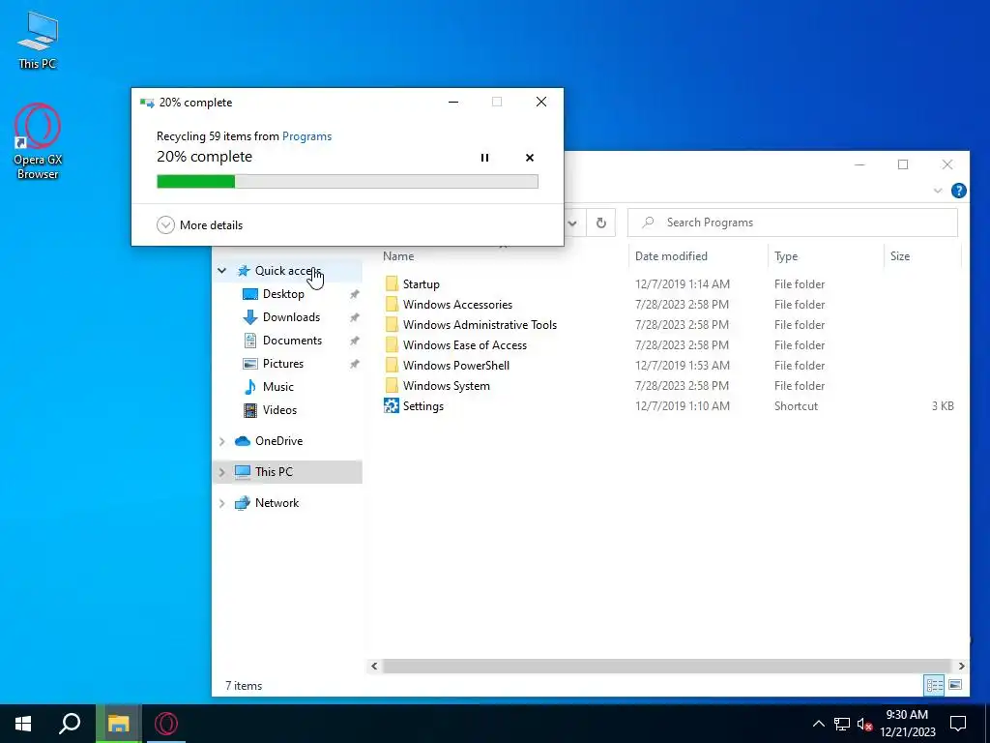Click the pin icon next to Downloads
Viewport: 990px width, 743px height.
pos(354,317)
